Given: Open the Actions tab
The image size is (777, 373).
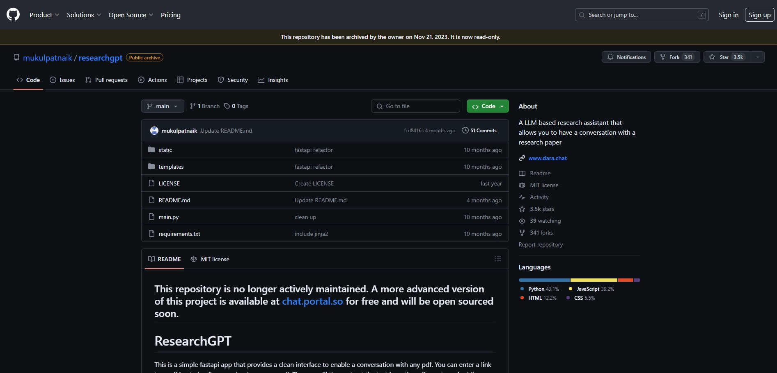Looking at the screenshot, I should 152,80.
